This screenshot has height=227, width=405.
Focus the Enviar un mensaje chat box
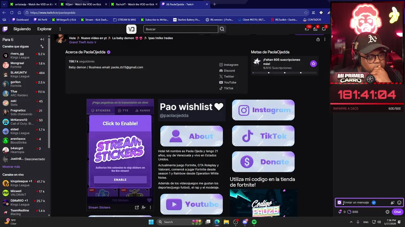(369, 203)
